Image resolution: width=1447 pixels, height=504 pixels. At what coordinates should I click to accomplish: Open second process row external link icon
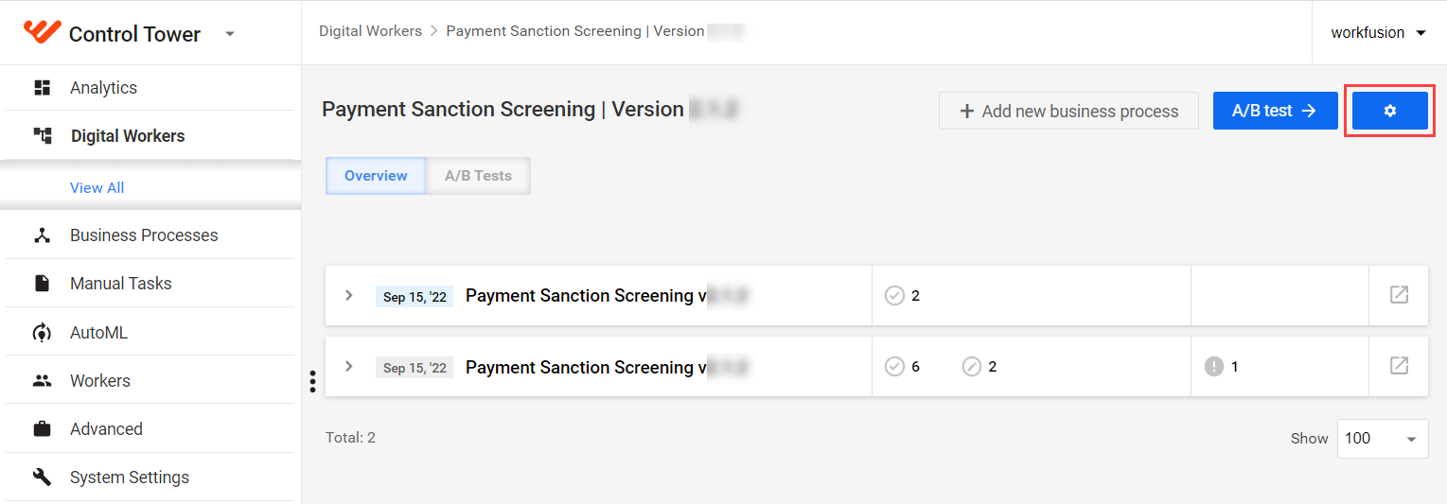[x=1399, y=366]
